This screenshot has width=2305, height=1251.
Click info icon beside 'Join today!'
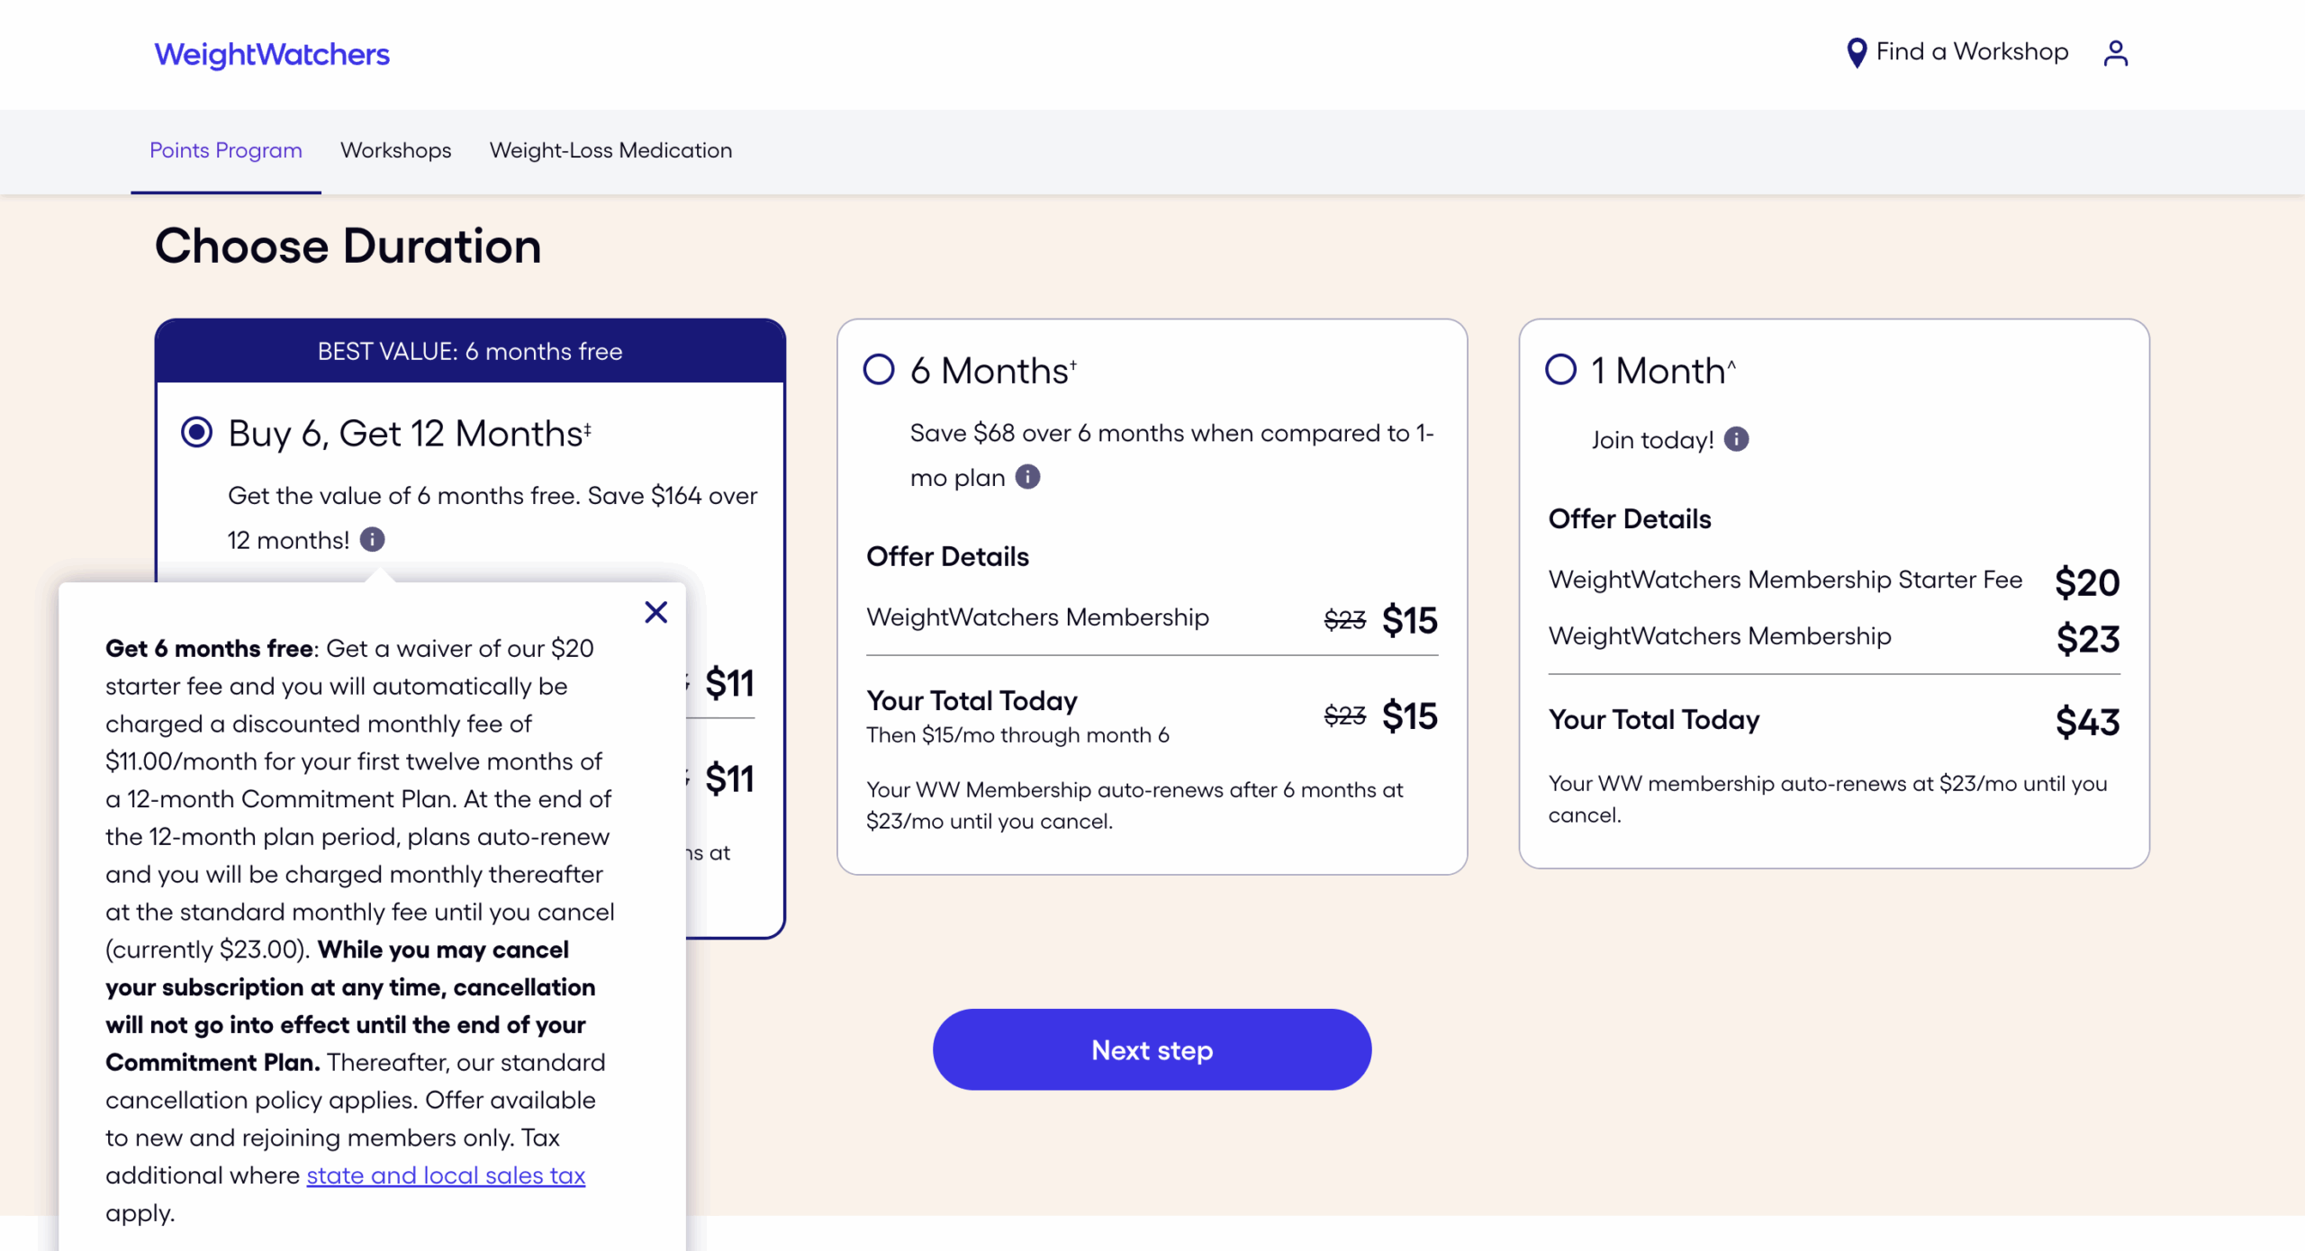click(1736, 439)
